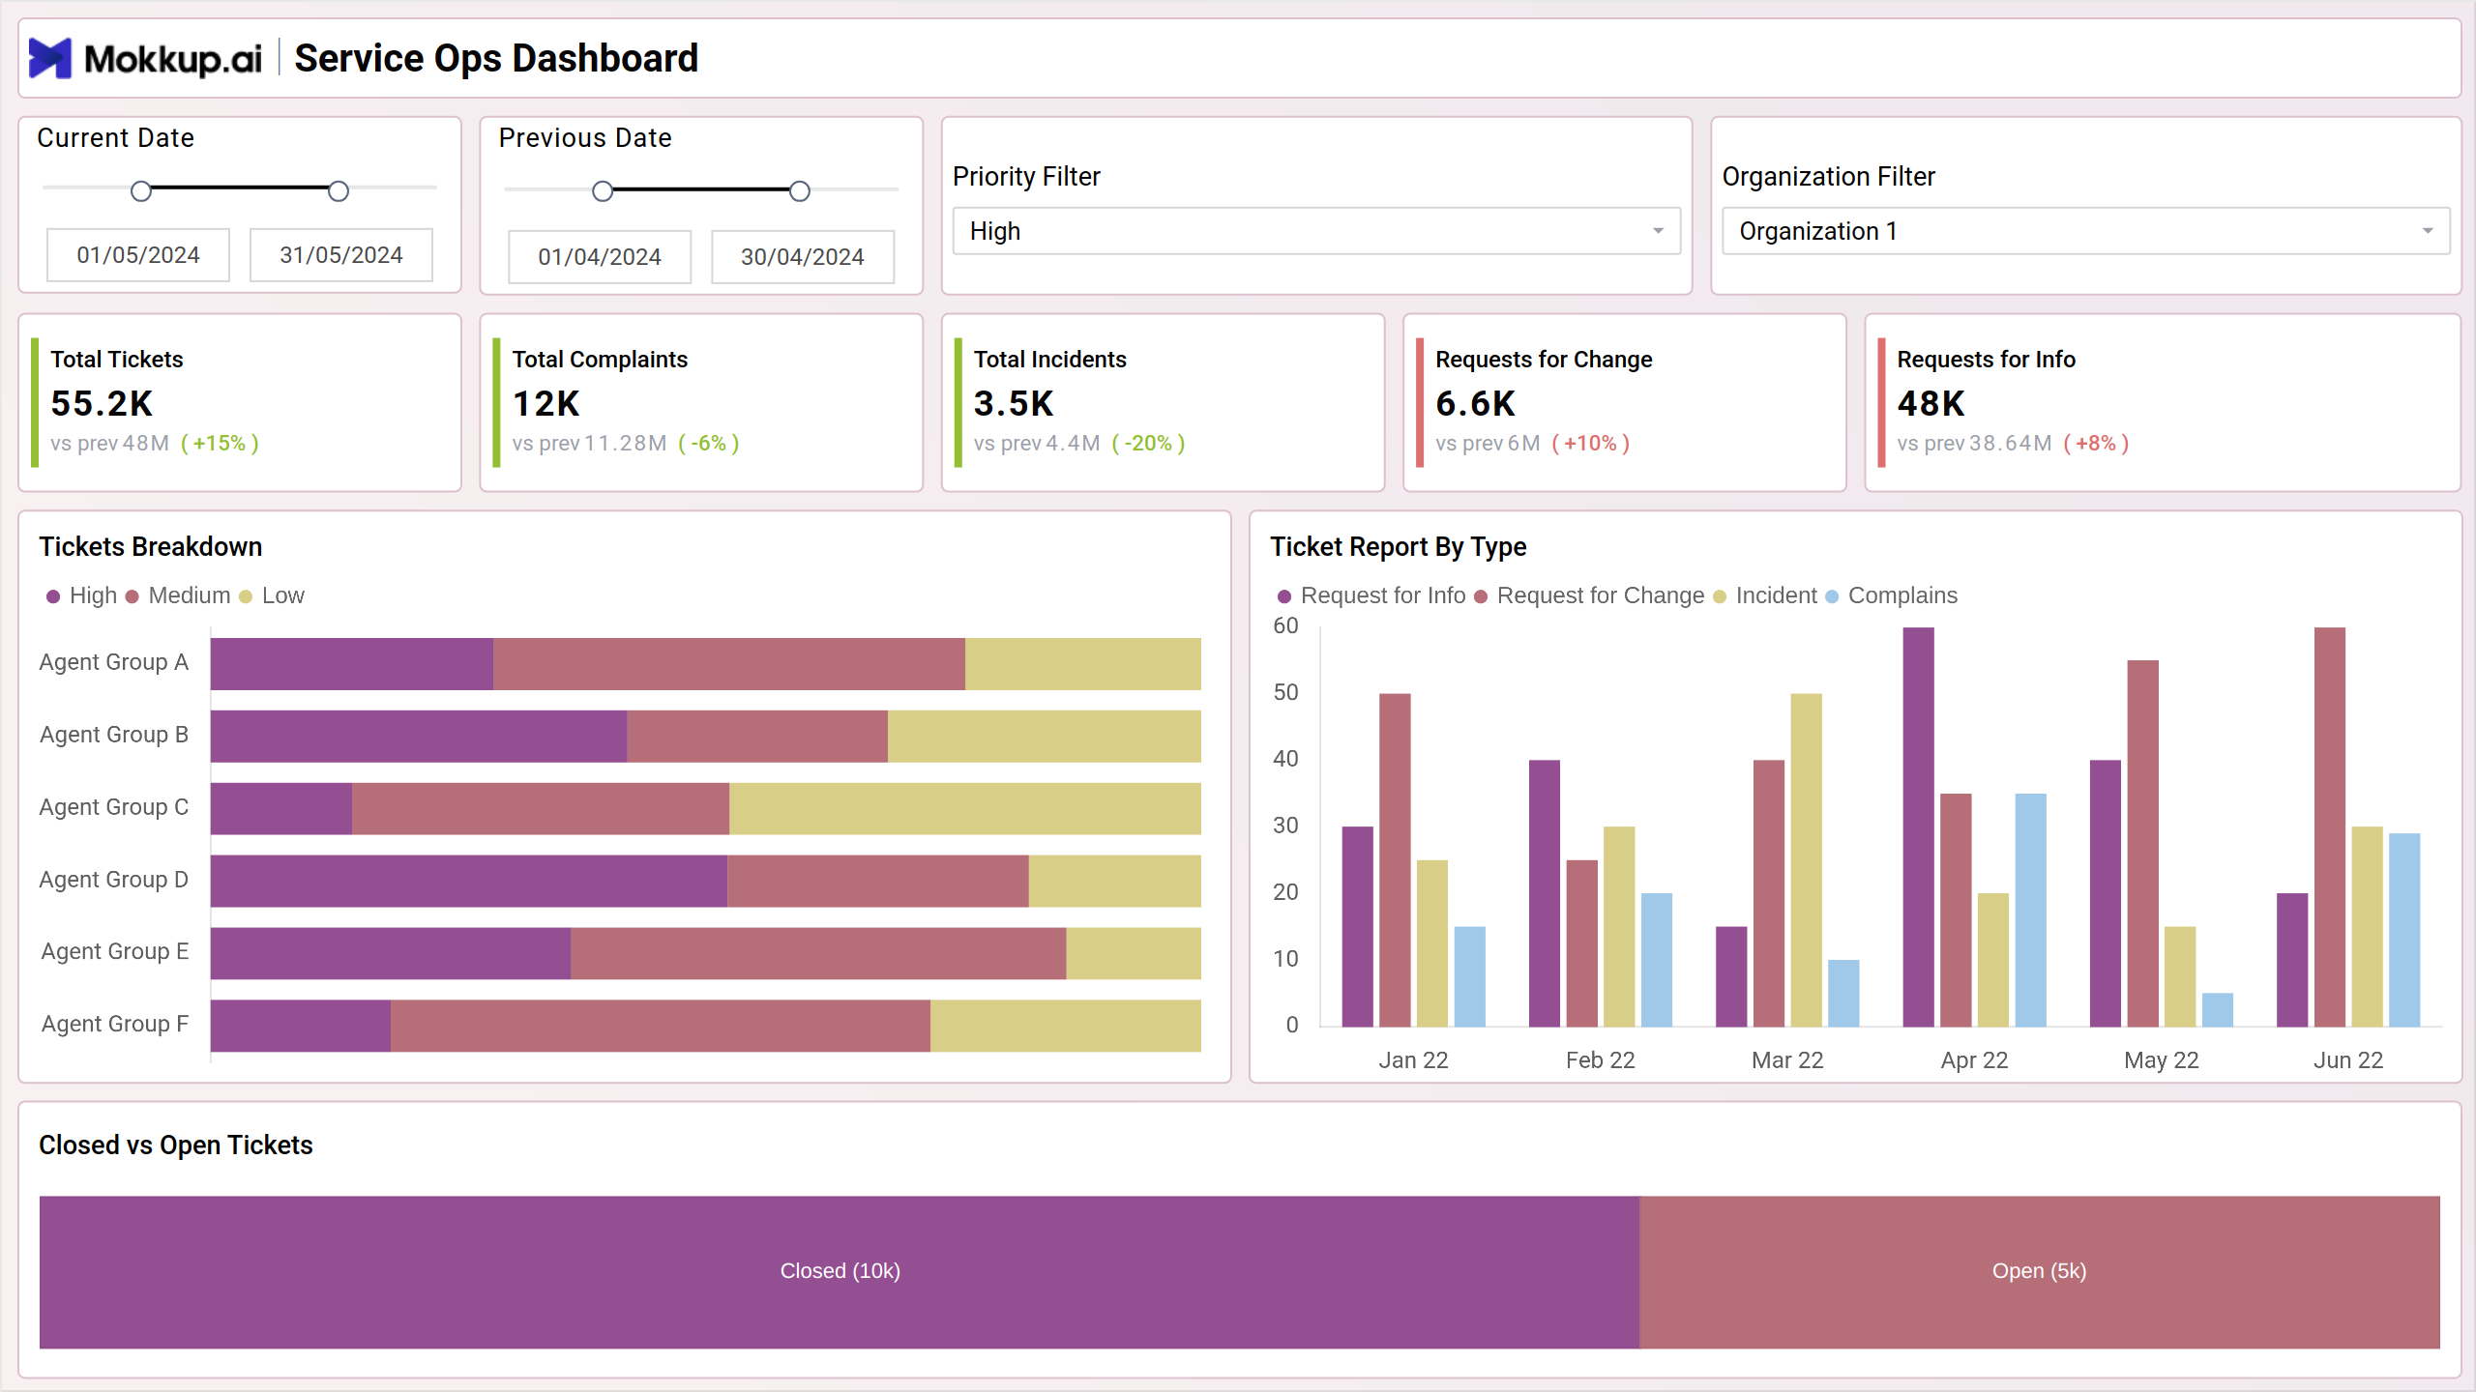This screenshot has height=1392, width=2476.
Task: Click the Service Ops Dashboard heading
Action: (496, 58)
